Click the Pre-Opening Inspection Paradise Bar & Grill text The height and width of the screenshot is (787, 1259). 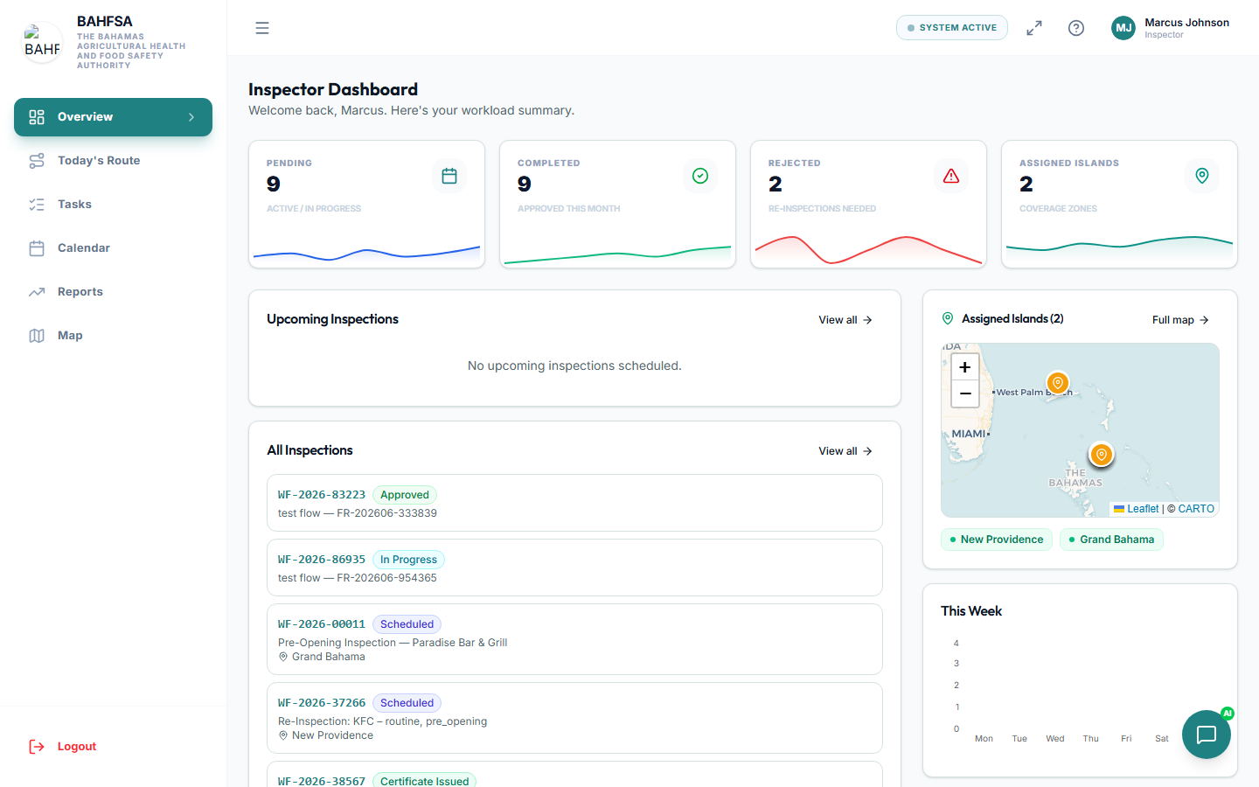point(393,643)
